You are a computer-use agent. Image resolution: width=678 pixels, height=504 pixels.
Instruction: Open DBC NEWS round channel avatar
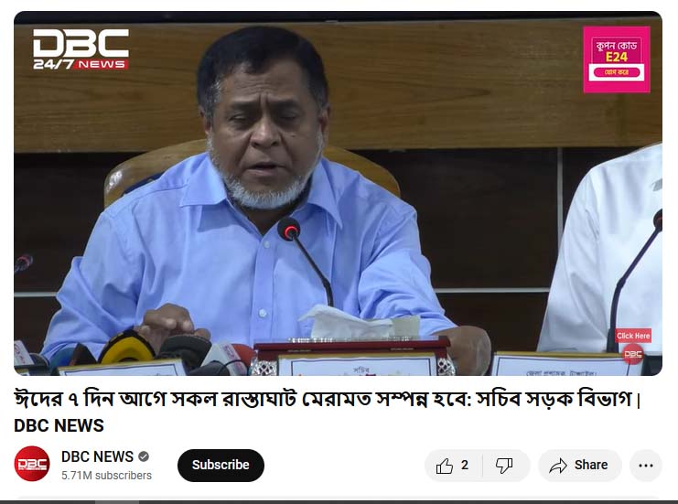pos(31,464)
